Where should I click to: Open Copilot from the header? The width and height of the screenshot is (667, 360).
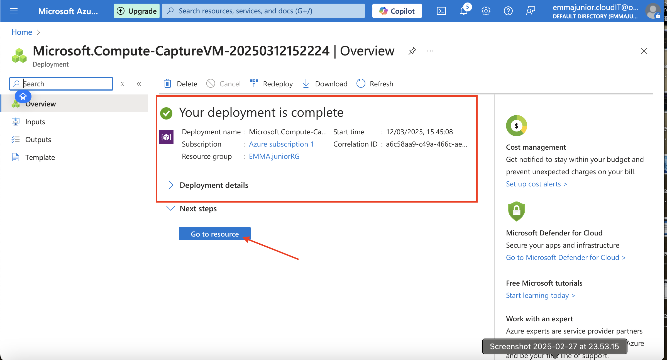(x=397, y=11)
